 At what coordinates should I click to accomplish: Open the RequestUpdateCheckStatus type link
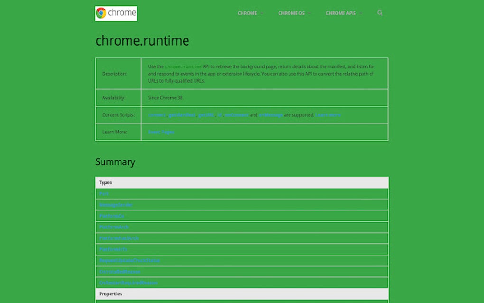click(129, 260)
